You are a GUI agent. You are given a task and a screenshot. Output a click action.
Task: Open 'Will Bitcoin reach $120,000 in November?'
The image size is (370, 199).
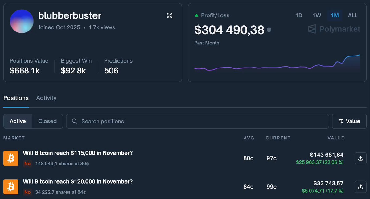coord(78,181)
